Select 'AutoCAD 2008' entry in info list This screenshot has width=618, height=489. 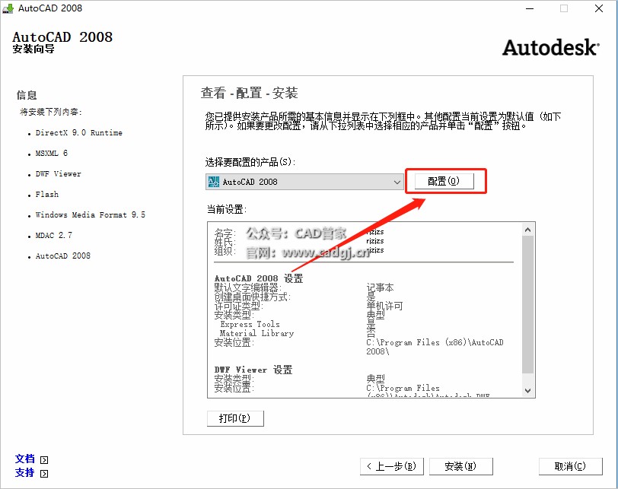tap(63, 256)
